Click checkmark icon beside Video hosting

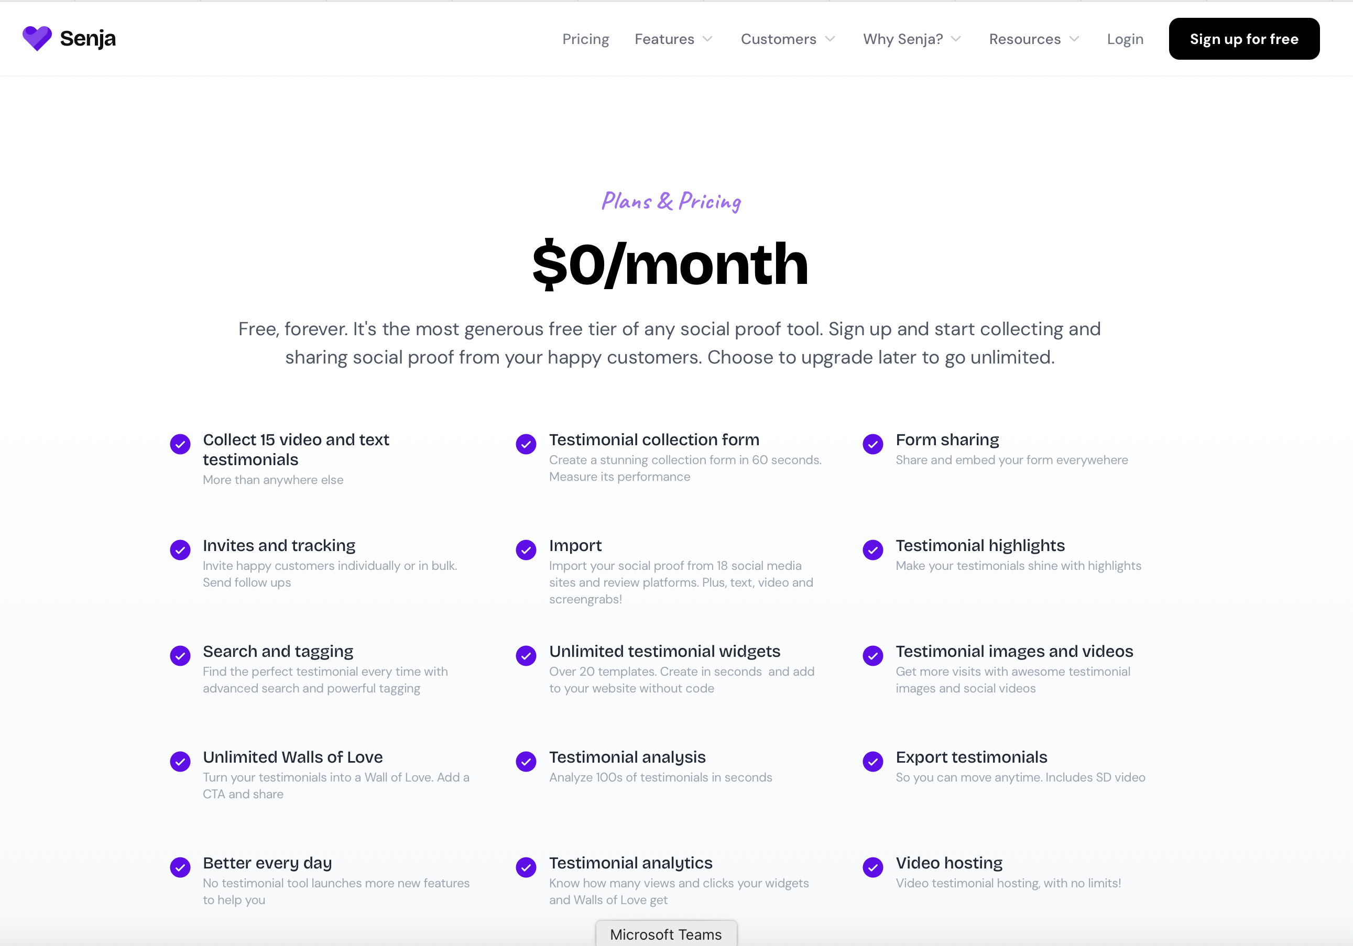point(872,867)
